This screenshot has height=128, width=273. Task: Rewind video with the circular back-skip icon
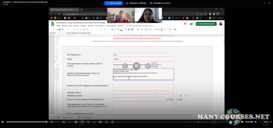coord(125,66)
